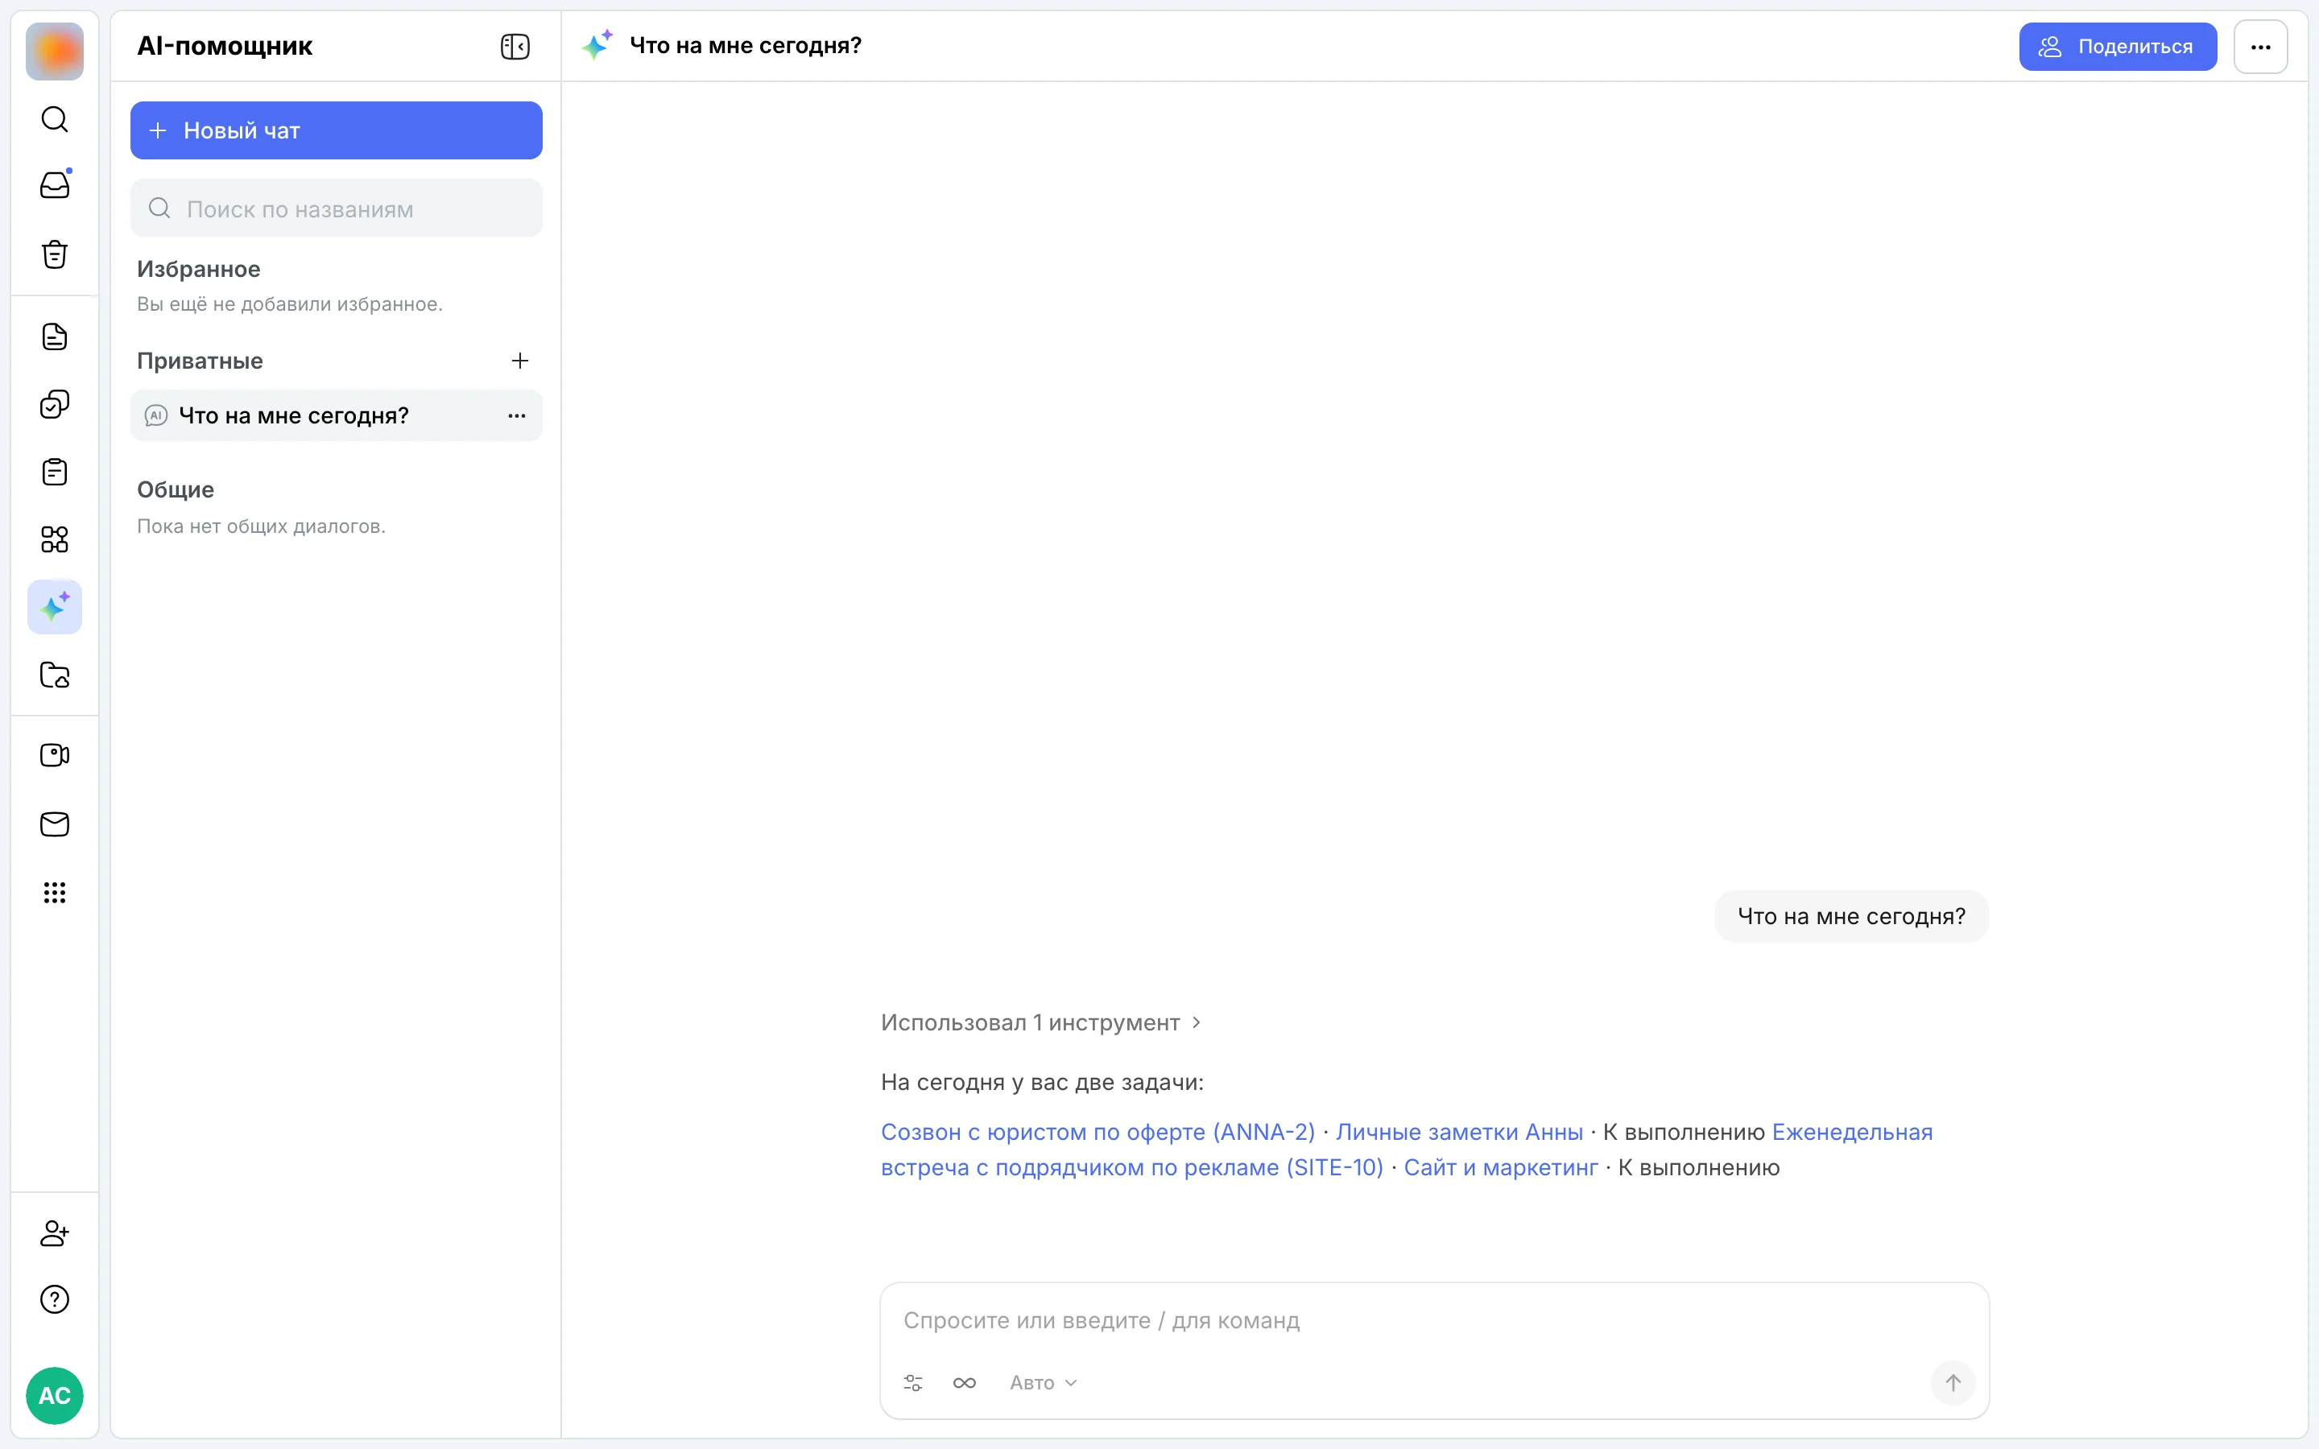
Task: Start a chat with Новый чат button
Action: tap(337, 130)
